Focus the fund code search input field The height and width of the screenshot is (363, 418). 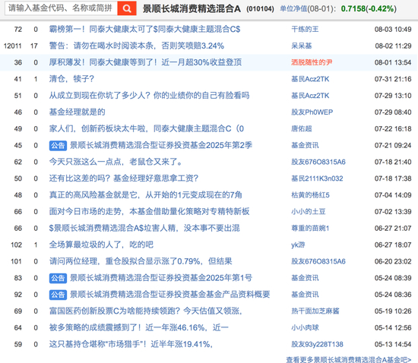[61, 8]
